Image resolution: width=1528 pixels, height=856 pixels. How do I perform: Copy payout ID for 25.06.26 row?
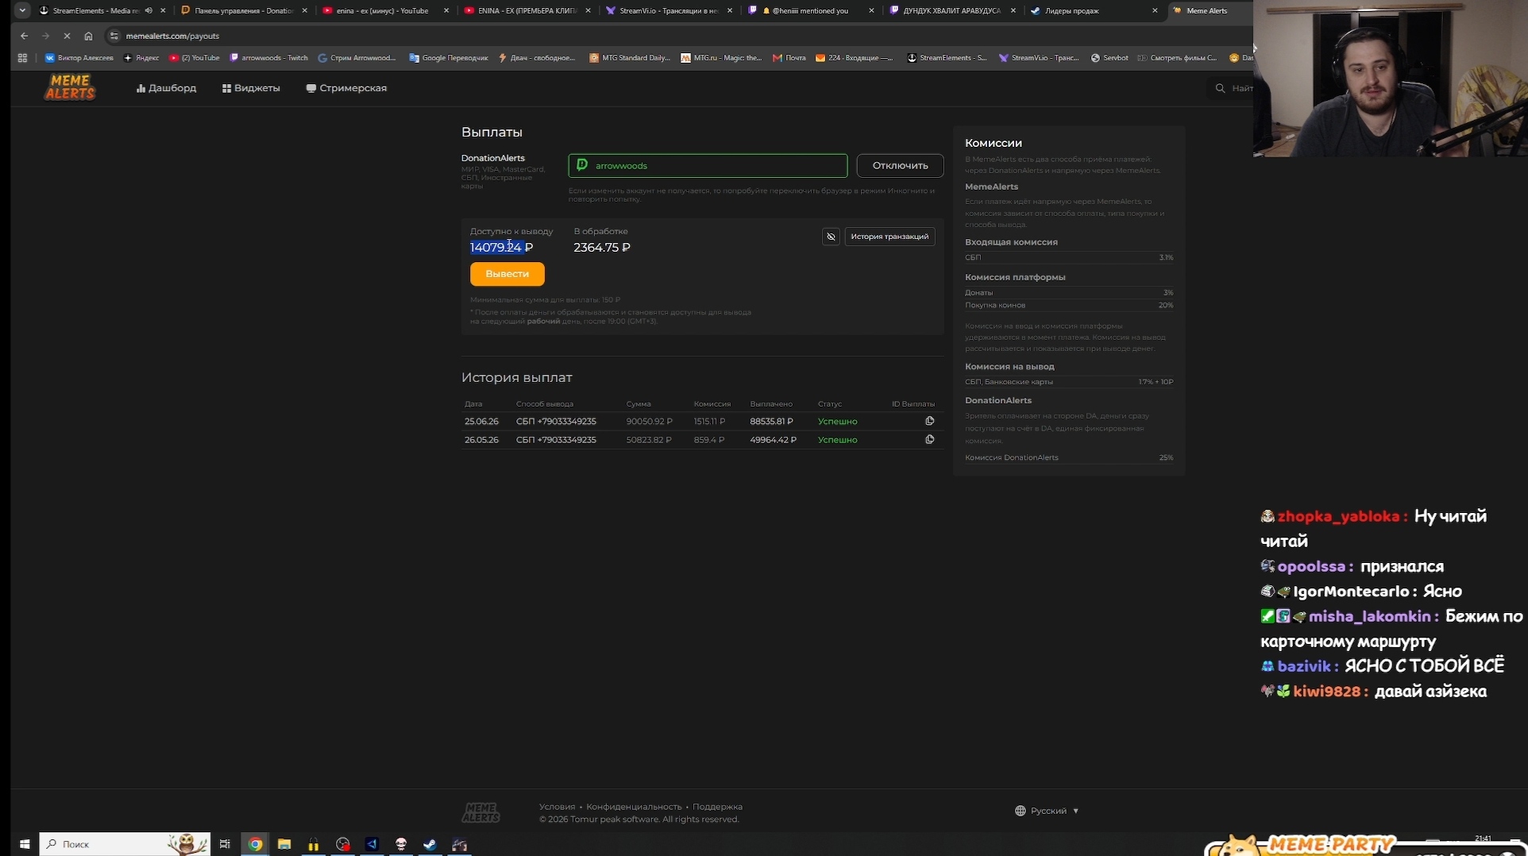pyautogui.click(x=929, y=421)
